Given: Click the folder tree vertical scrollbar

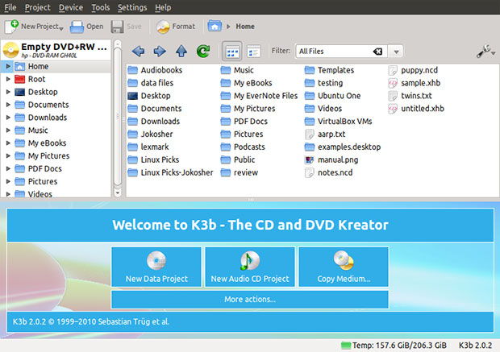Looking at the screenshot, I should [x=118, y=116].
